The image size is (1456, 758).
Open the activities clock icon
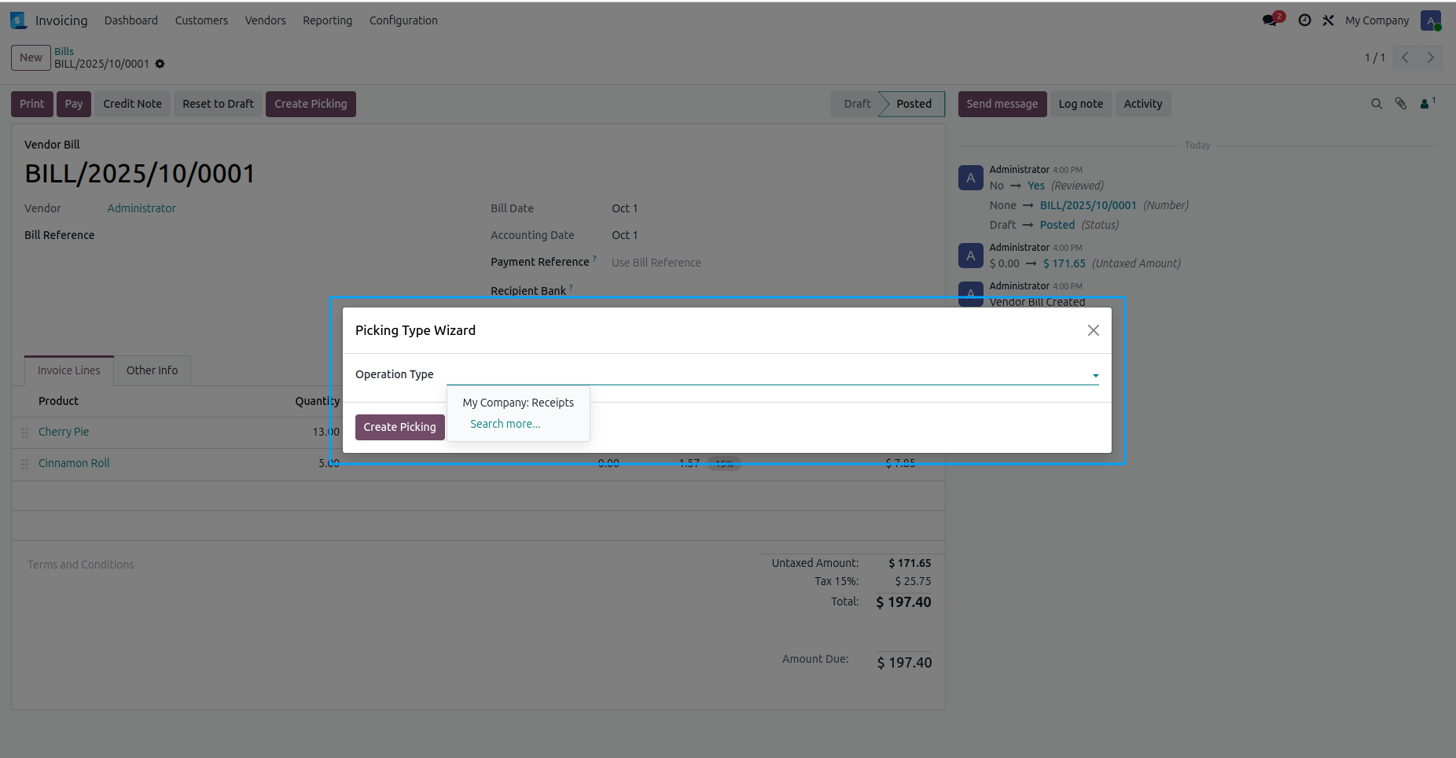click(1304, 20)
